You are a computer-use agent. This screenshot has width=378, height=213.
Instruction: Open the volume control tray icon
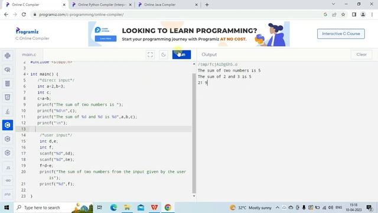tap(331, 208)
